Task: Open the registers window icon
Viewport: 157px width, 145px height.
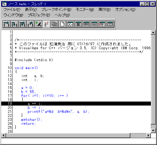Action: click(x=86, y=24)
